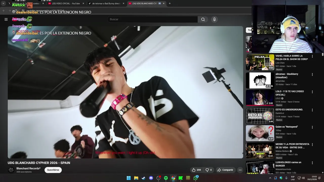Open Steam from taskbar
The width and height of the screenshot is (324, 182).
(144, 178)
